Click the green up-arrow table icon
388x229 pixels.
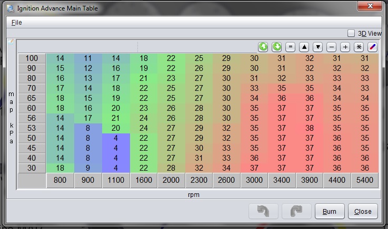pos(263,47)
